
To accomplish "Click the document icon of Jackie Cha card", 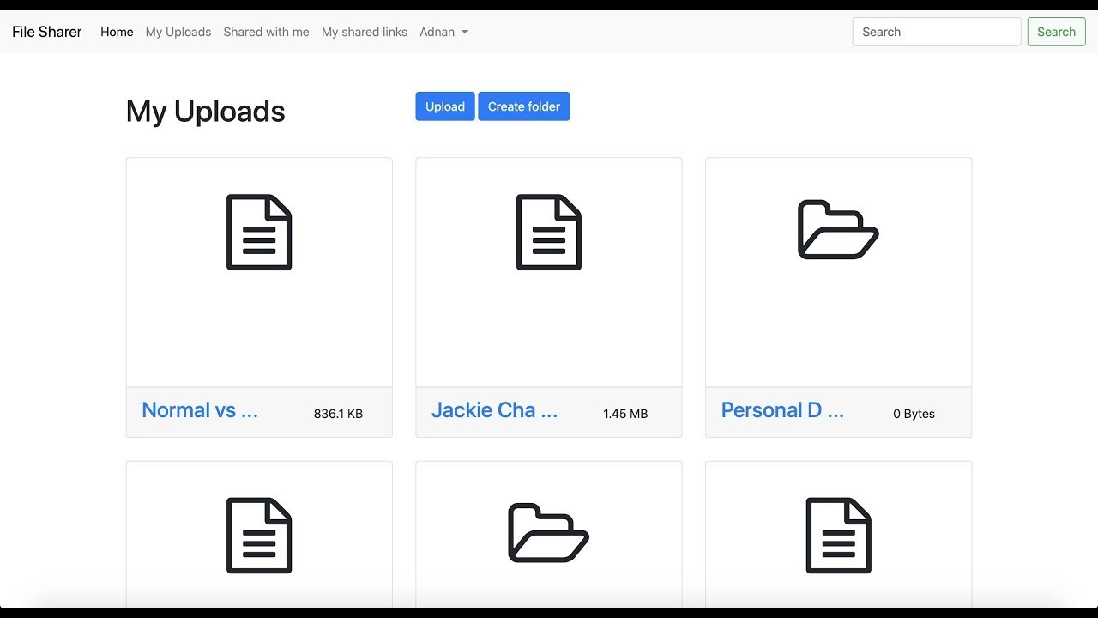I will point(549,232).
